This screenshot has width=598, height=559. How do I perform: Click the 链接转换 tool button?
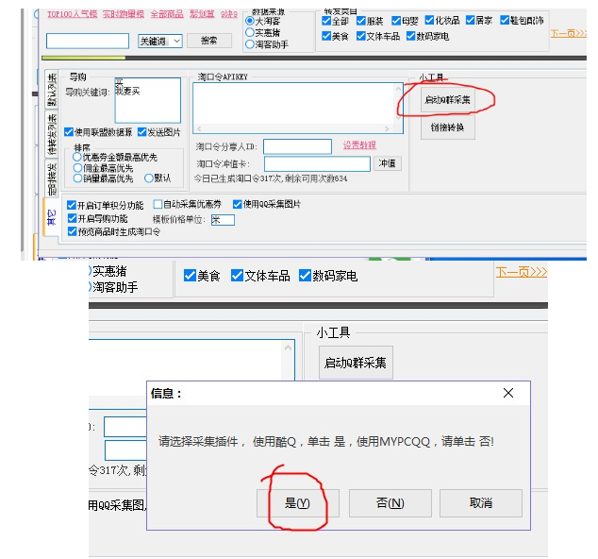[447, 127]
